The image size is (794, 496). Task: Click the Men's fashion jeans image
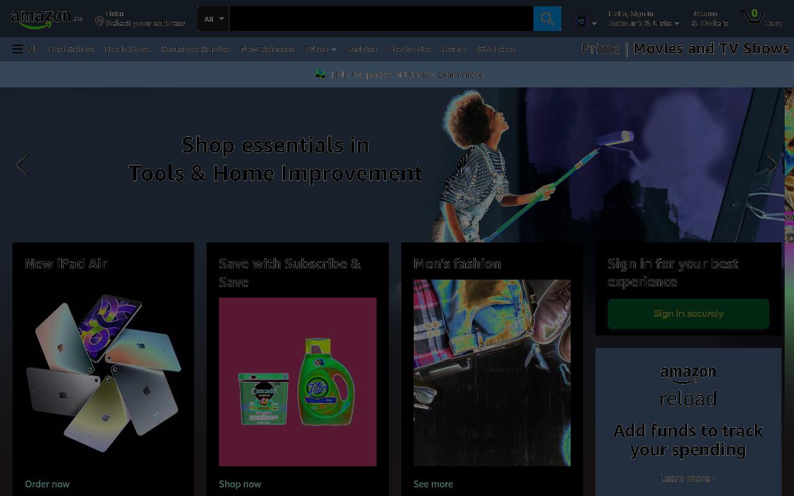(492, 373)
